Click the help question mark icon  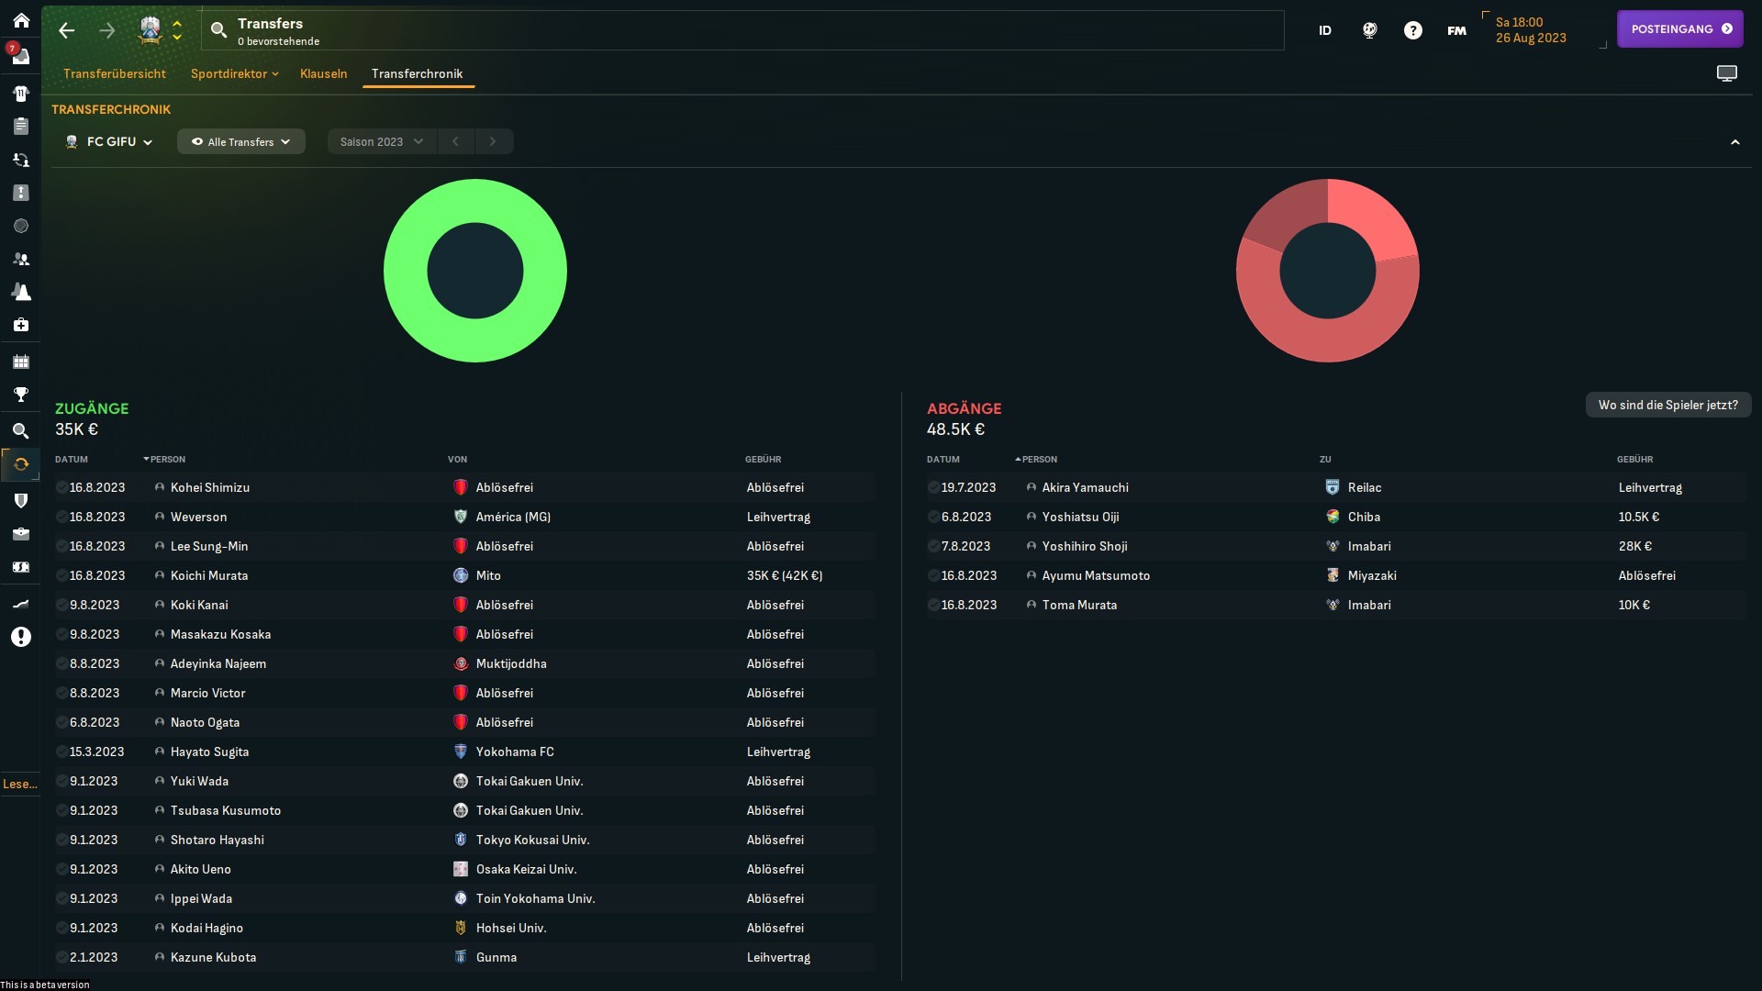[1412, 30]
